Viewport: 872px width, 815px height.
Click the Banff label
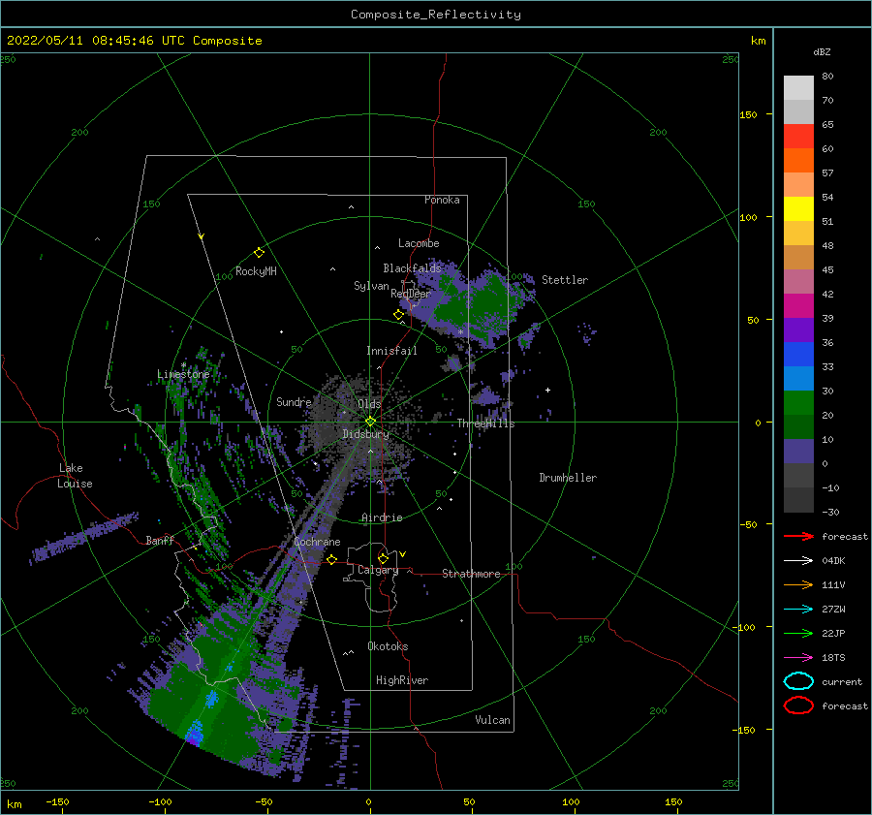click(160, 540)
